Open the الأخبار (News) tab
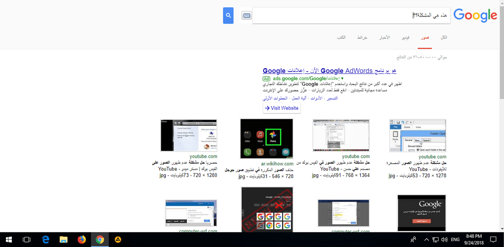Screen dimensions: 504x247 pyautogui.click(x=385, y=37)
